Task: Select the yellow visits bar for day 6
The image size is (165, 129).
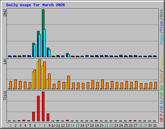Action: tap(33, 80)
